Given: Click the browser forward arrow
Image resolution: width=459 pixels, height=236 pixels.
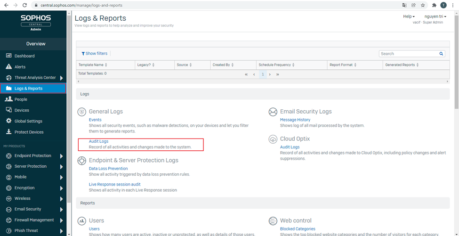Looking at the screenshot, I should point(16,5).
